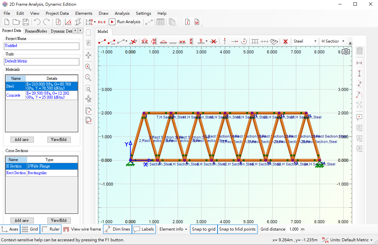The width and height of the screenshot is (378, 245).
Task: Select the fixed support hatch icon
Action: (x=173, y=42)
